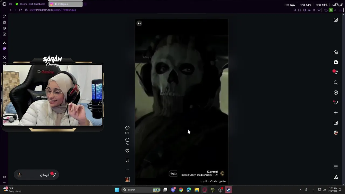The image size is (345, 194).
Task: Open the taskbar weather widget
Action: (x=13, y=190)
